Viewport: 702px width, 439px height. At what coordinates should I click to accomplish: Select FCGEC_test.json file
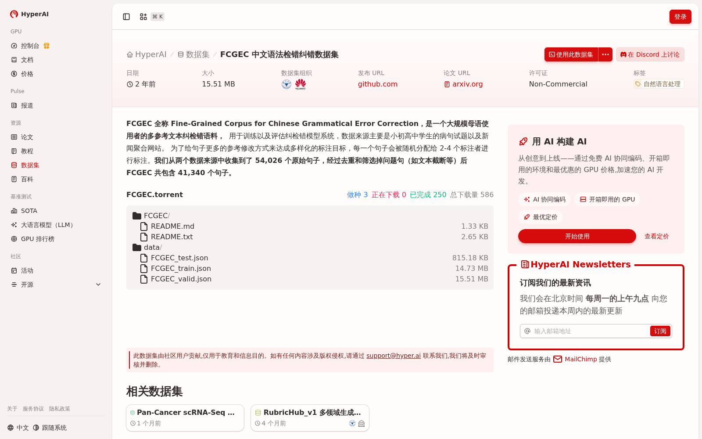(x=310, y=258)
